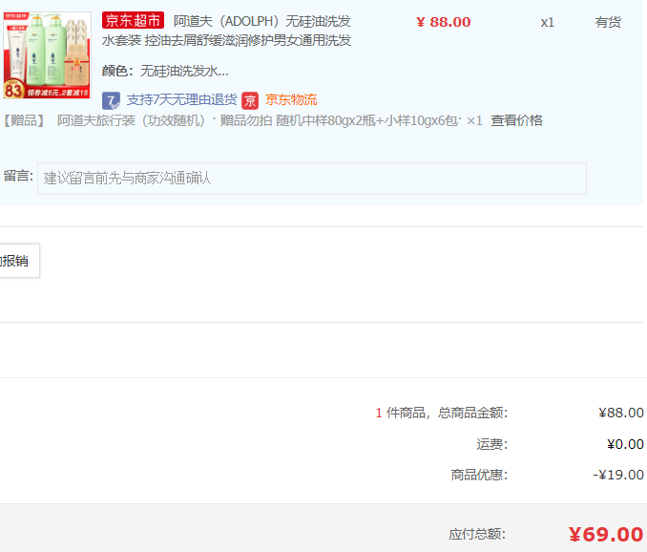The height and width of the screenshot is (552, 647).
Task: Select the 运费 ¥0.00 value
Action: (x=625, y=444)
